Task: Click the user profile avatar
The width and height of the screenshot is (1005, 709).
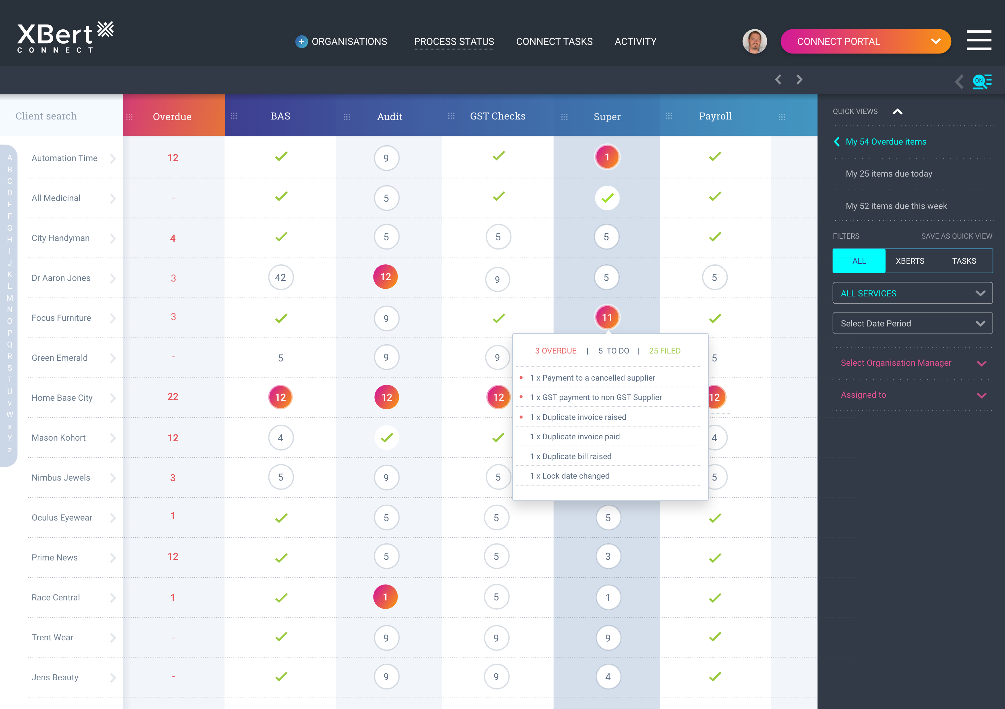Action: point(754,42)
